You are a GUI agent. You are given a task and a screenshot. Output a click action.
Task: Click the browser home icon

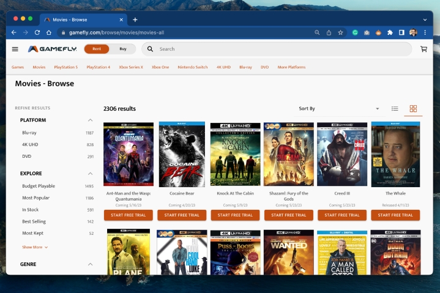[x=49, y=32]
